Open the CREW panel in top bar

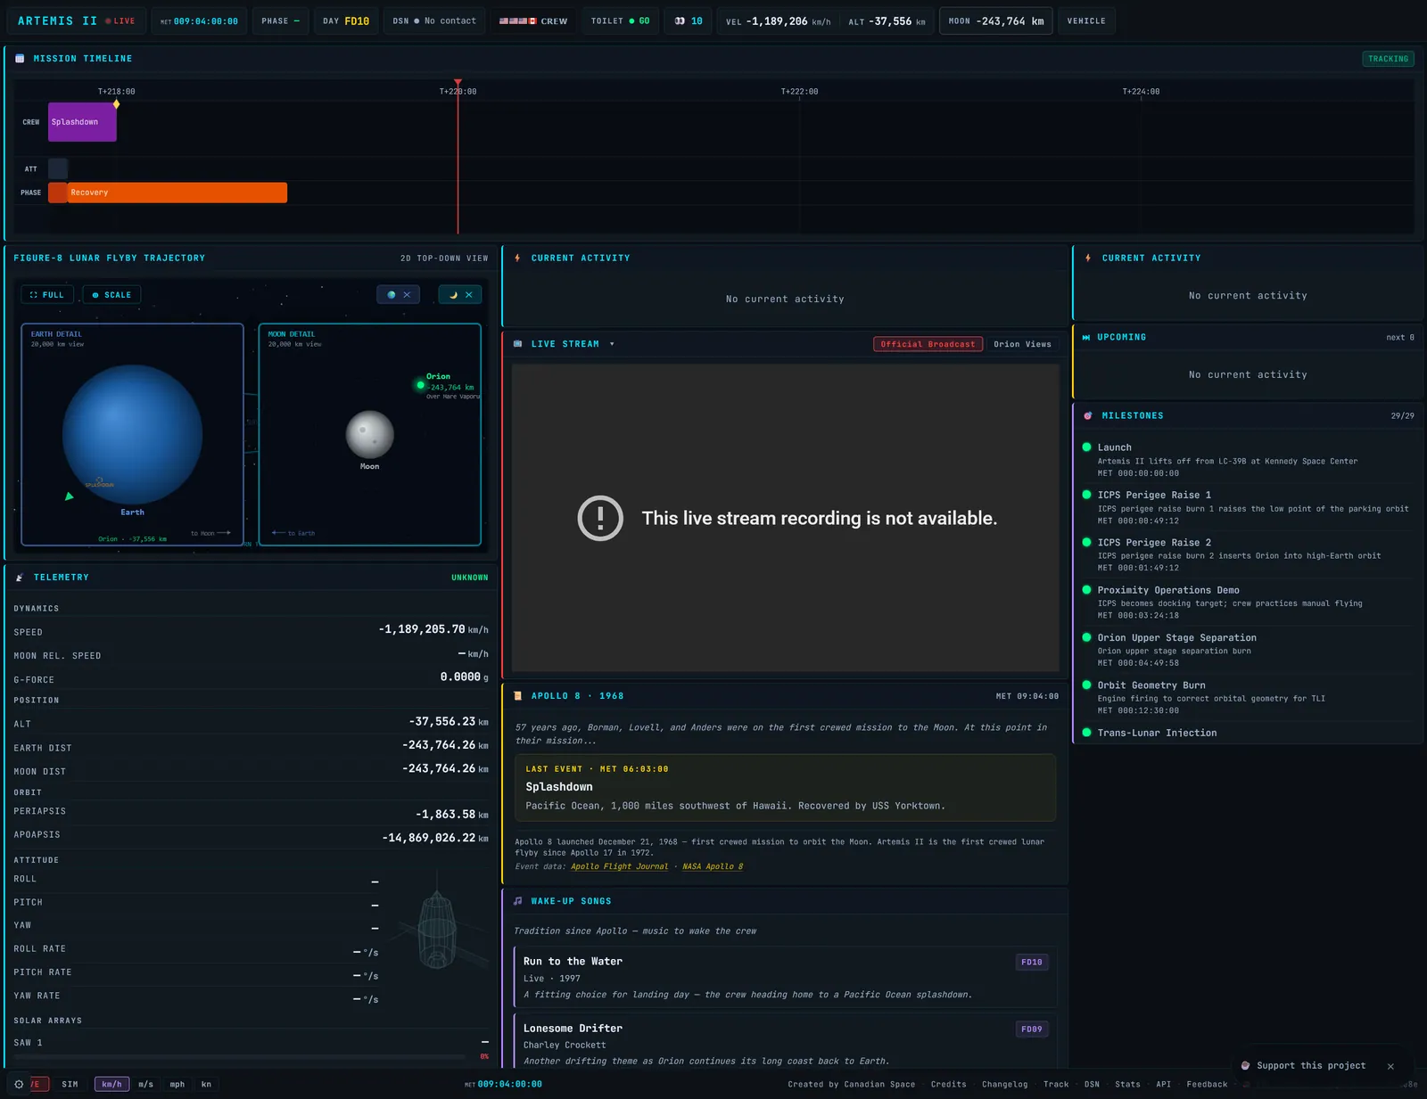533,21
